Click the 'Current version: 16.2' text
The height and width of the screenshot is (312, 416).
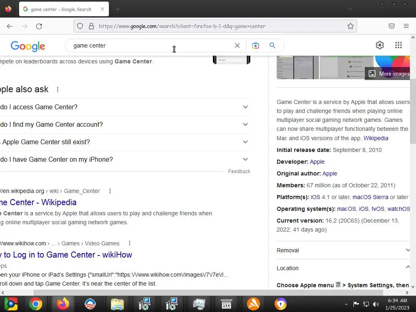338,225
